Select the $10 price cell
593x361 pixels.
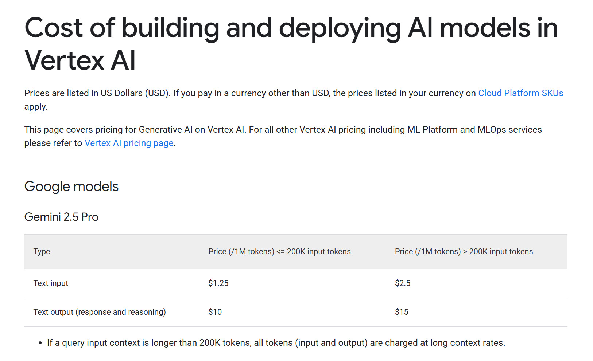(x=215, y=312)
